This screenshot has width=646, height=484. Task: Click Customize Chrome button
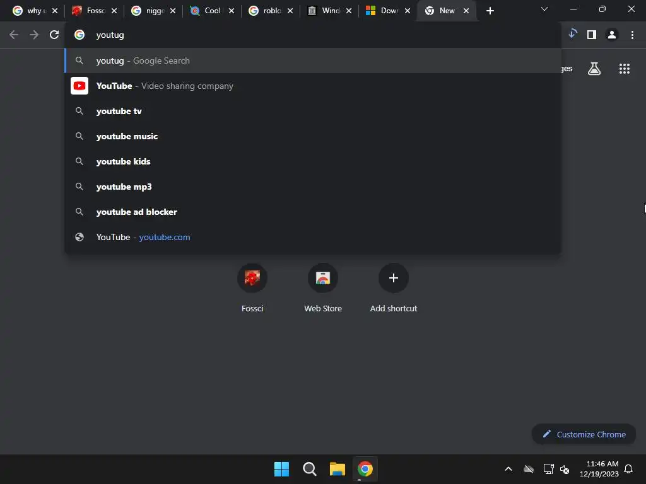coord(584,434)
